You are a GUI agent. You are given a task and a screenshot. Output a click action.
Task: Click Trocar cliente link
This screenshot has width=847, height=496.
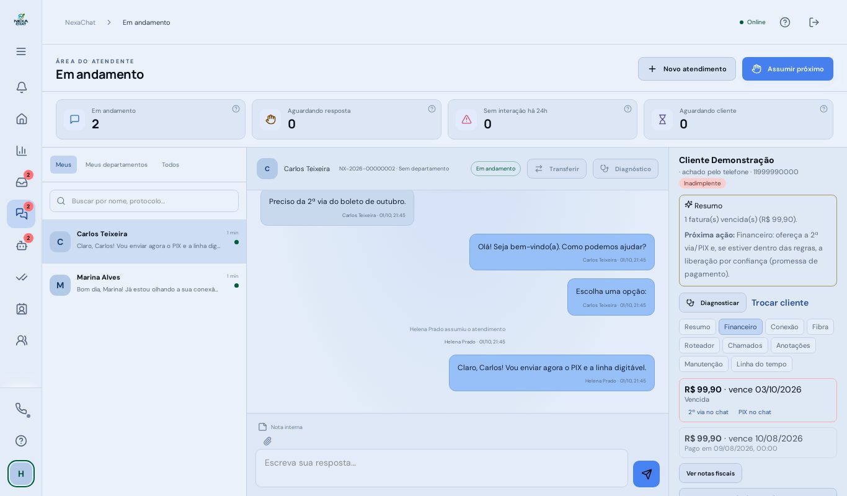(x=780, y=303)
